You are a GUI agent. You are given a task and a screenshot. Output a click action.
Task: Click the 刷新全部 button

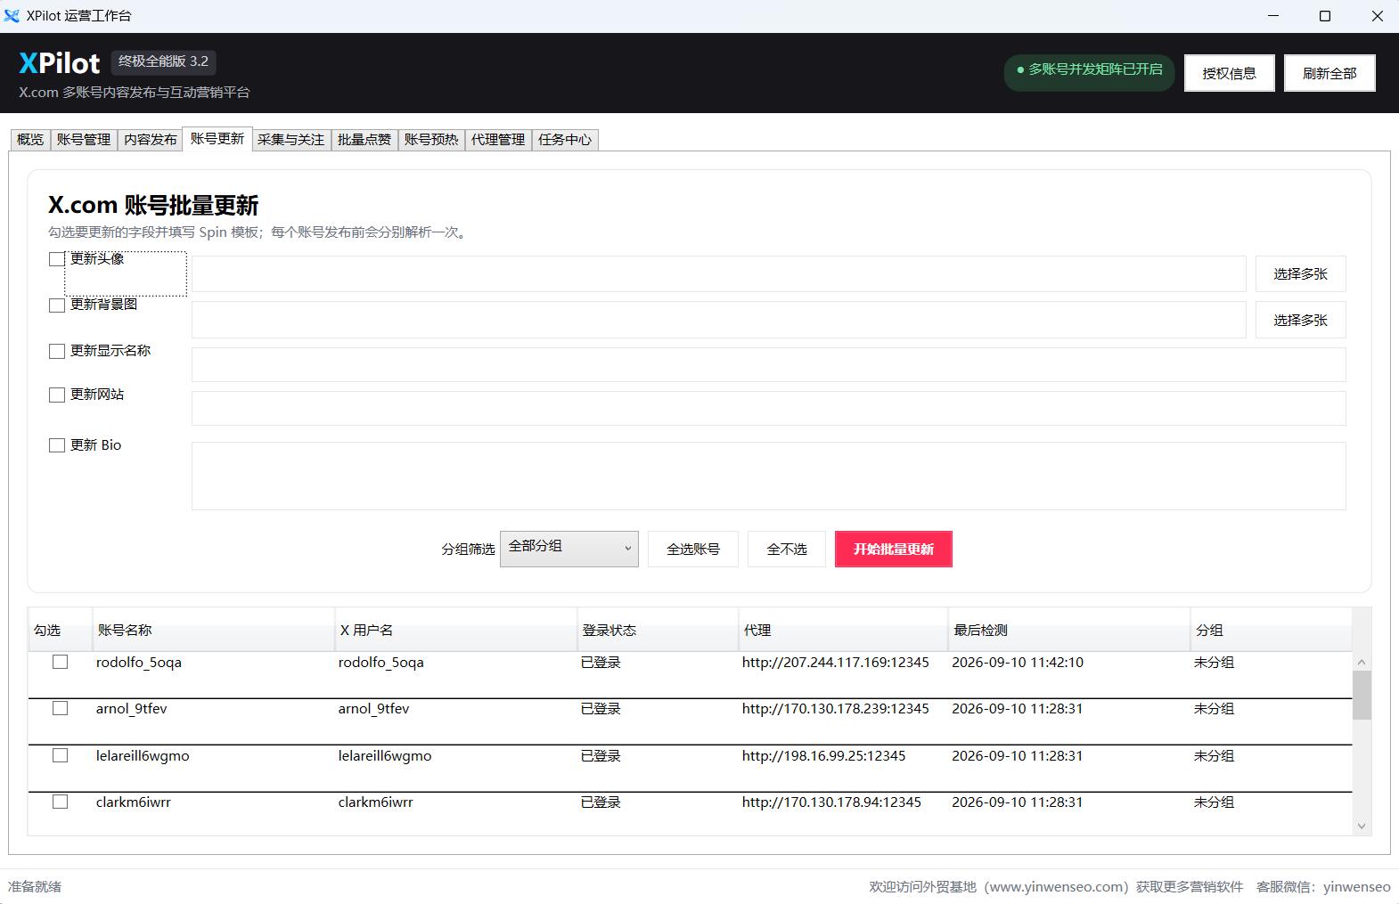coord(1329,73)
